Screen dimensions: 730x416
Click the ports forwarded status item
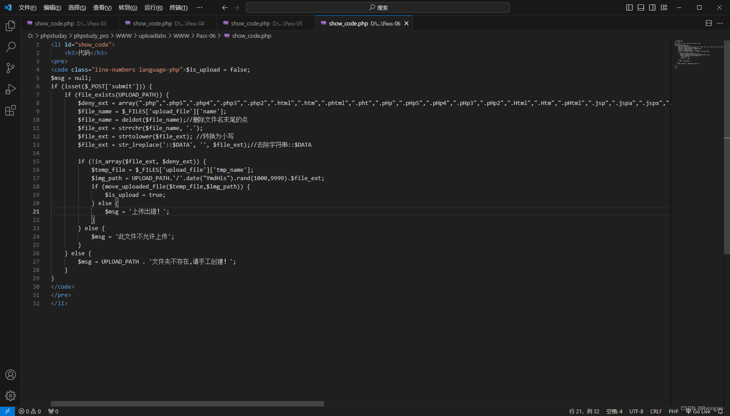point(54,411)
